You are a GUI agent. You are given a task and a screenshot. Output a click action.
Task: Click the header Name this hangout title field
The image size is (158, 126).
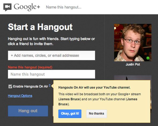click(x=64, y=7)
